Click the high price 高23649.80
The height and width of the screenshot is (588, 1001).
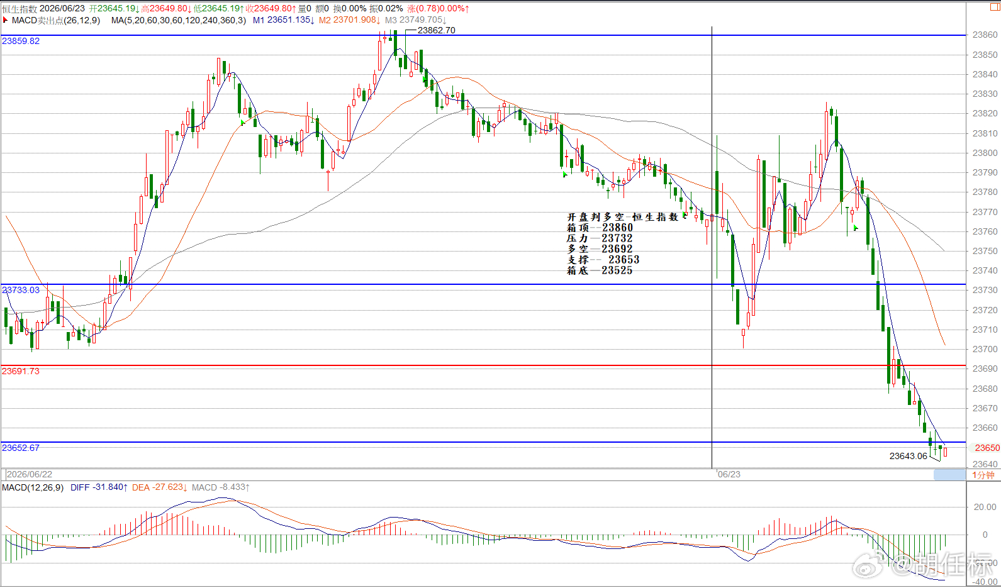(166, 9)
